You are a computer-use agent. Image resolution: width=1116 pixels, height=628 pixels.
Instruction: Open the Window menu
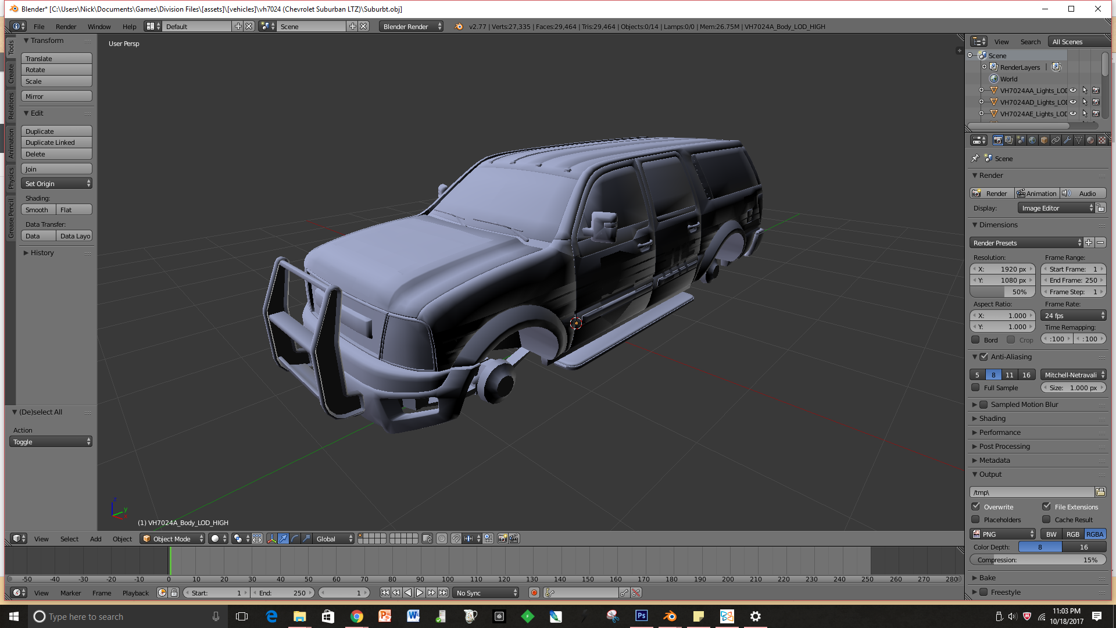(99, 26)
